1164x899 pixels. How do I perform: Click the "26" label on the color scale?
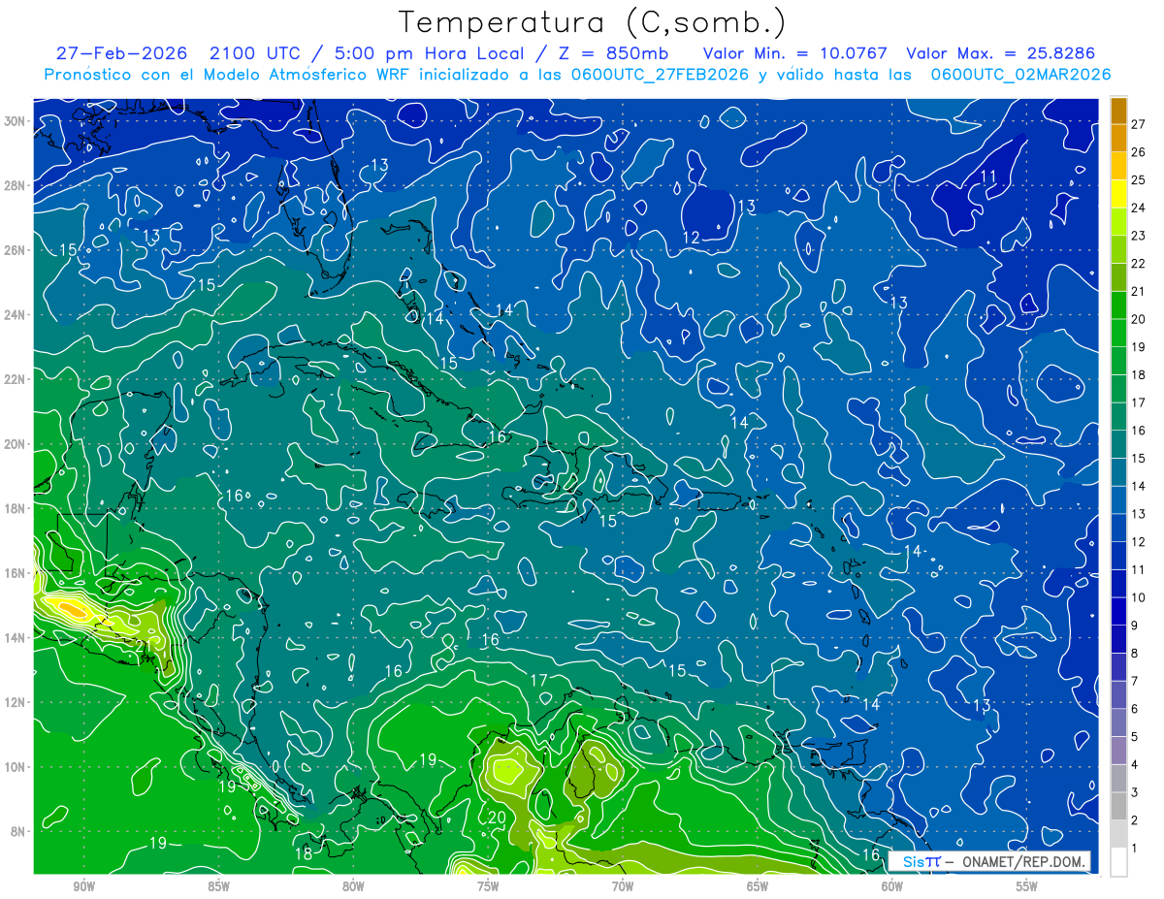1138,152
